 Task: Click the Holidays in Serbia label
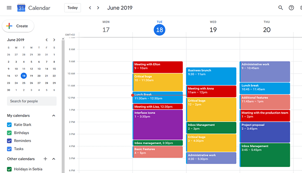tap(28, 169)
